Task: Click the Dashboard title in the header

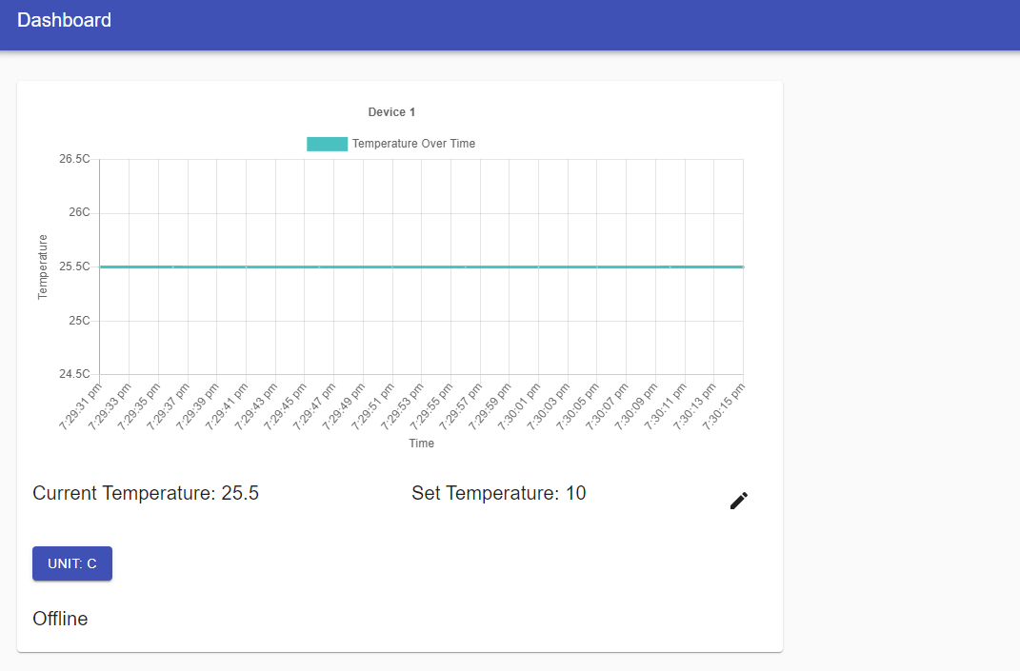Action: 64,20
